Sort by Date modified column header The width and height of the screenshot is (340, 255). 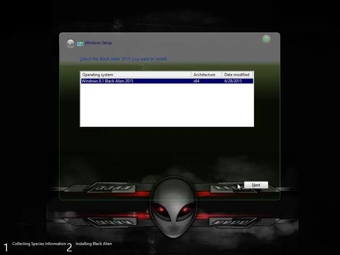pyautogui.click(x=238, y=75)
